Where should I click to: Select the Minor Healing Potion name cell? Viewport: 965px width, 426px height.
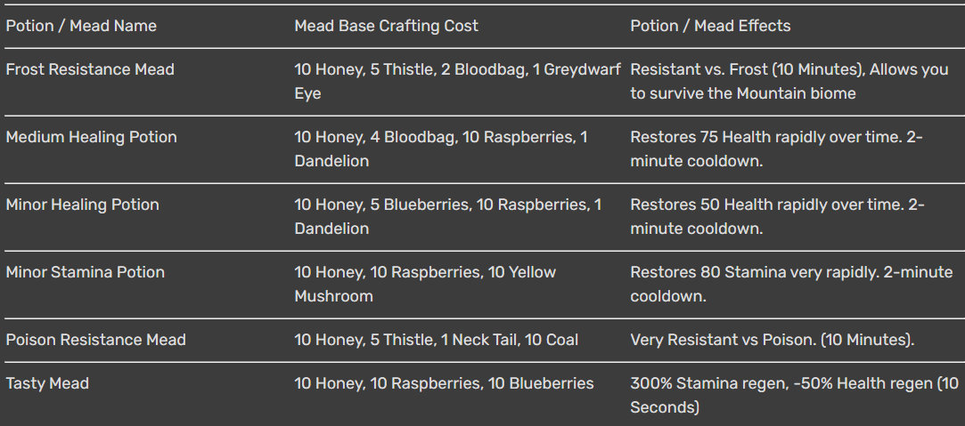tap(83, 205)
